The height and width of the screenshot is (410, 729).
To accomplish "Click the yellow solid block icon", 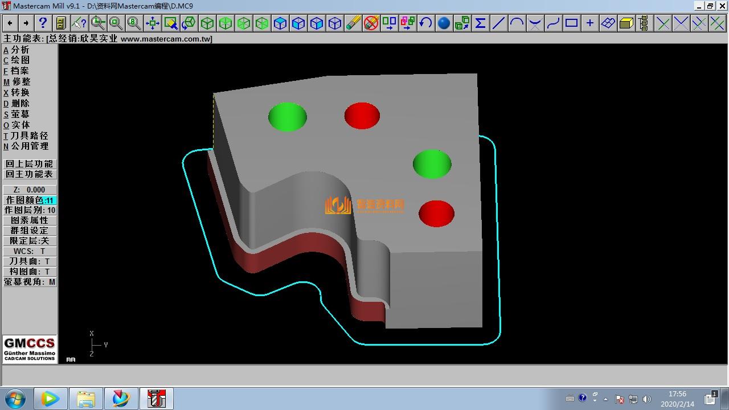I will tap(626, 23).
